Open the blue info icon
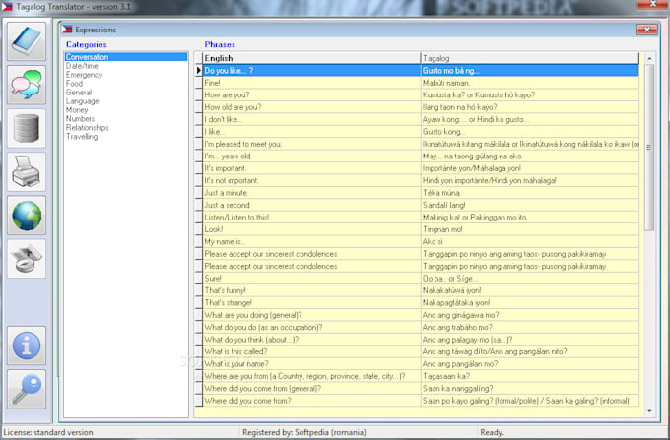The width and height of the screenshot is (670, 440). click(27, 346)
